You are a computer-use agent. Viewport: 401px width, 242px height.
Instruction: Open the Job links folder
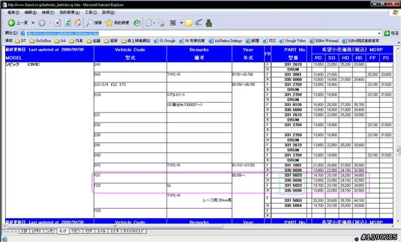[x=60, y=41]
